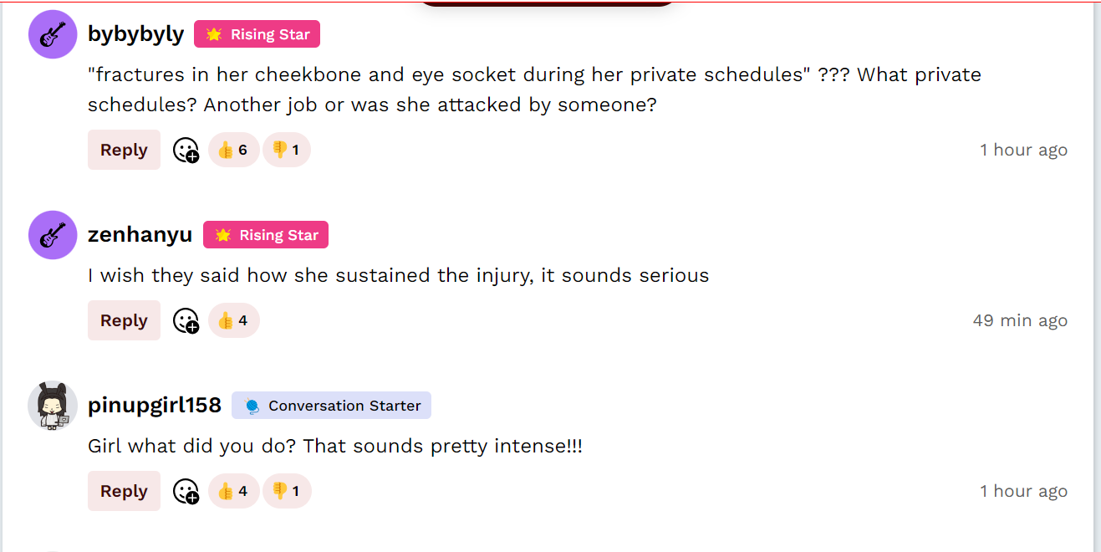Viewport: 1101px width, 552px height.
Task: Thumbs up bybybyly's comment
Action: tap(233, 151)
